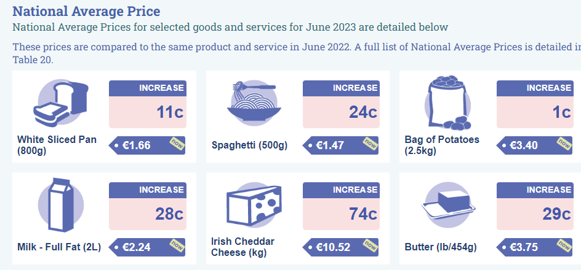Screen dimensions: 581x270
Task: Click the Milk - Full Fat (2L) label
Action: tap(59, 247)
